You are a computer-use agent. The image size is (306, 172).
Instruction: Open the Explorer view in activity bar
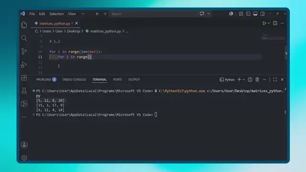coord(24,25)
